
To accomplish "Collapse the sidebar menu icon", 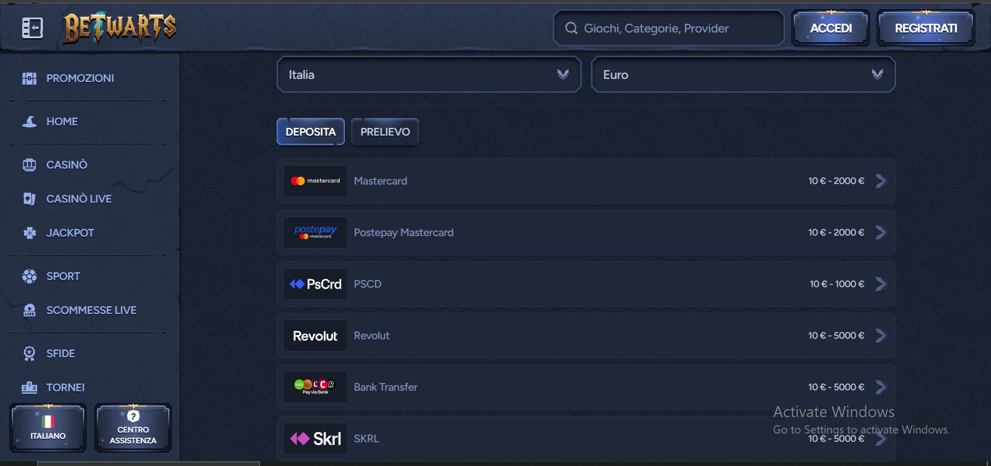I will coord(32,28).
